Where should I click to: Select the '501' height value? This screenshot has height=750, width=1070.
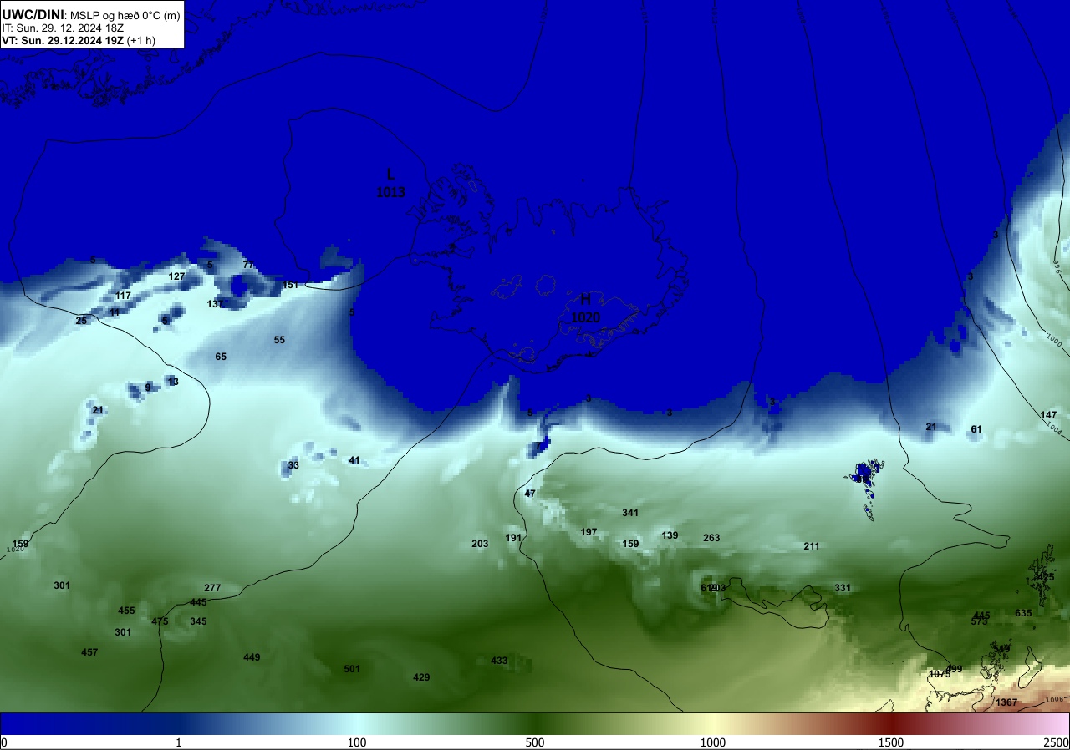[x=352, y=669]
